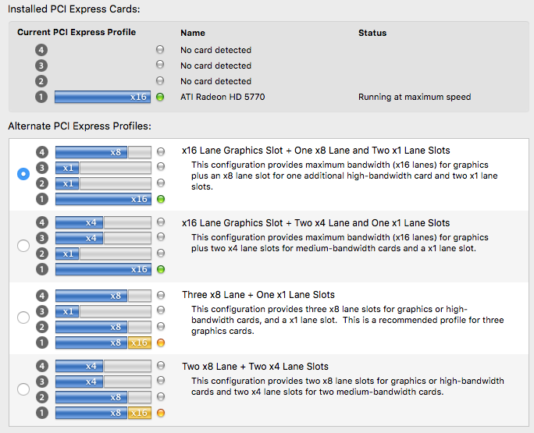Screen dimensions: 534x433
Task: Click the Two x8 Lane + Two x4 title
Action: point(255,367)
